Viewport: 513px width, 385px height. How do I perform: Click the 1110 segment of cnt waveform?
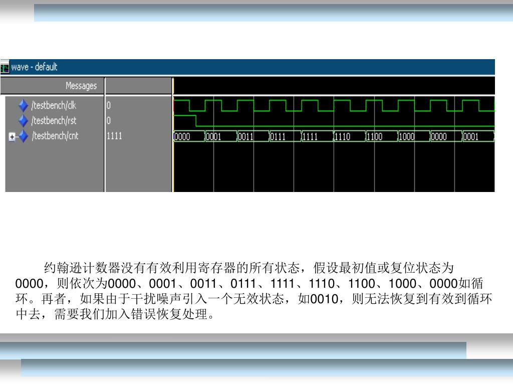[349, 136]
